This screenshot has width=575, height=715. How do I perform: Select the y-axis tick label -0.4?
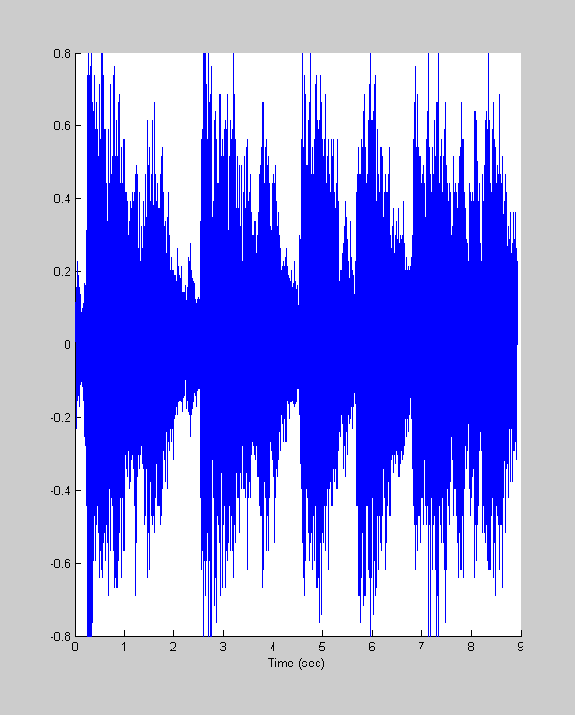[x=60, y=490]
